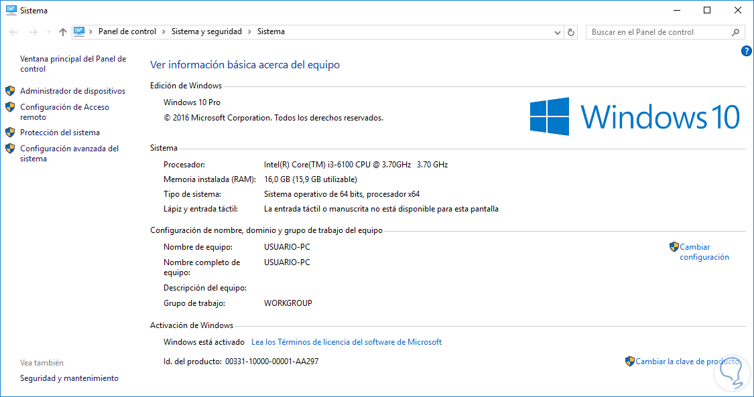Click the 16,0 GB installed RAM value

[x=310, y=179]
